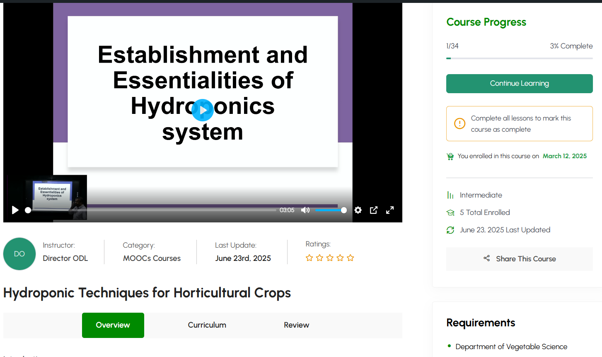The width and height of the screenshot is (602, 357).
Task: Click the Continue Learning button
Action: (519, 84)
